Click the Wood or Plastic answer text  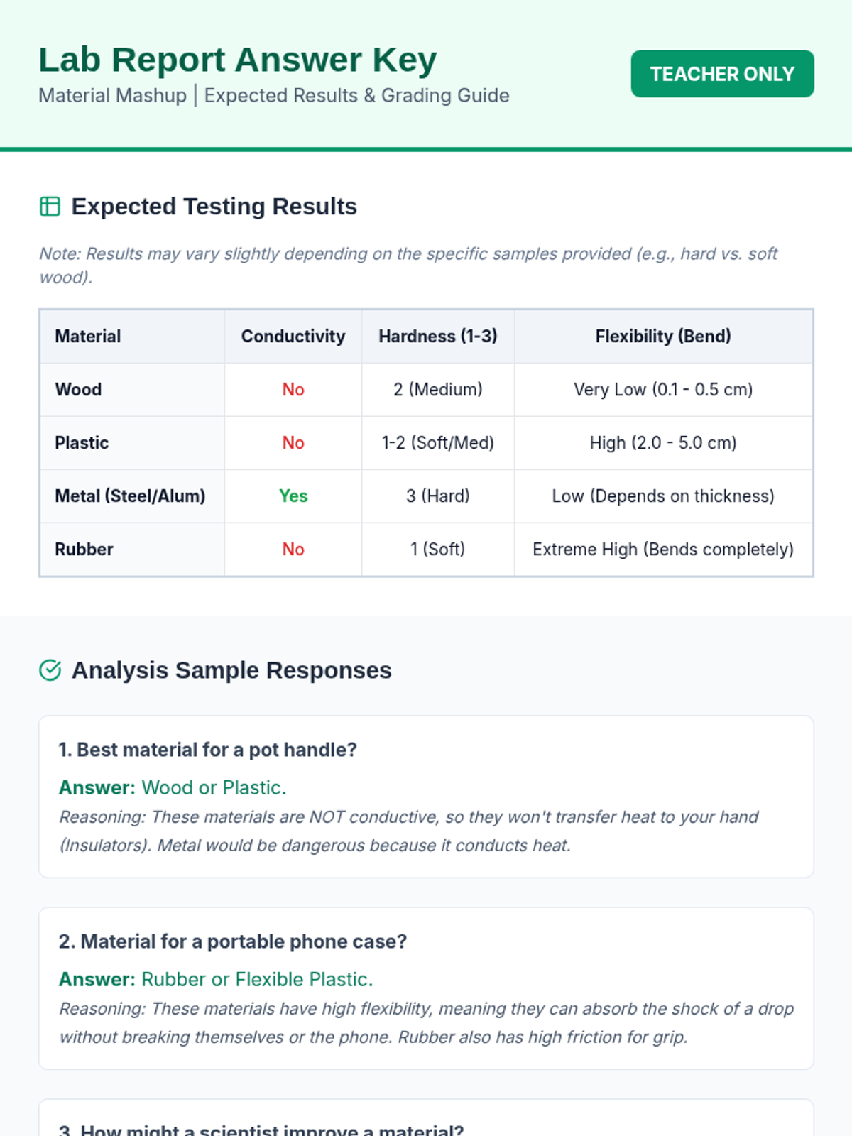(214, 788)
